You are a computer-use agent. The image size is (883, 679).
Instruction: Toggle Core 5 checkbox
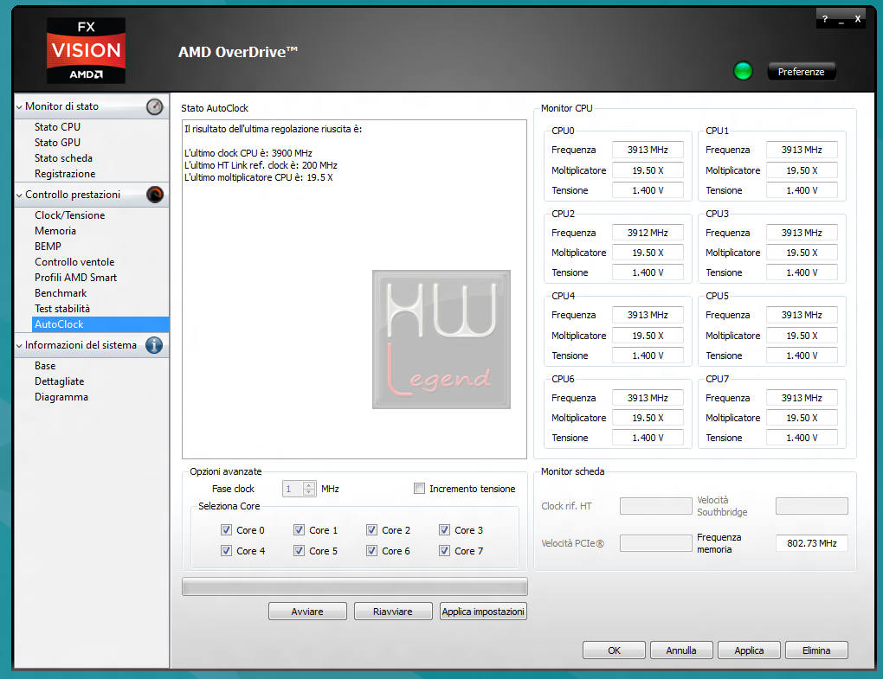click(x=299, y=551)
